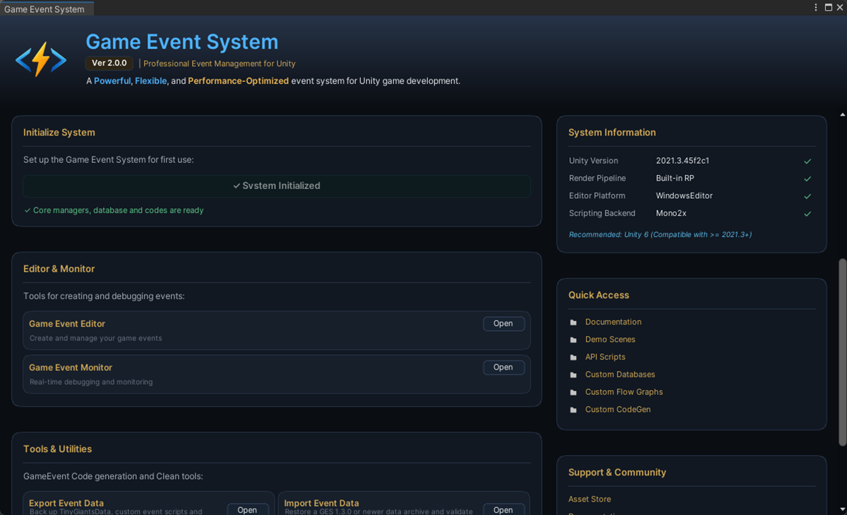
Task: Click the Quick Access section heading
Action: (599, 295)
